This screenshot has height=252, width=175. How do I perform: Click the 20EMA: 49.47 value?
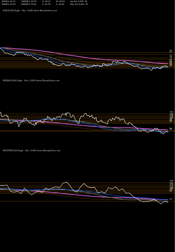pos(9,1)
